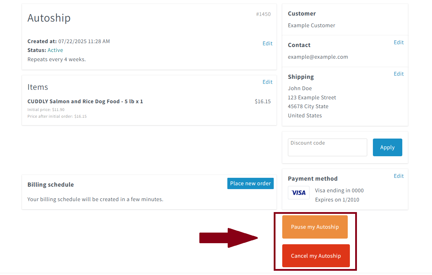Screen dimensions: 432x275
Task: Click the Active status text
Action: [55, 50]
